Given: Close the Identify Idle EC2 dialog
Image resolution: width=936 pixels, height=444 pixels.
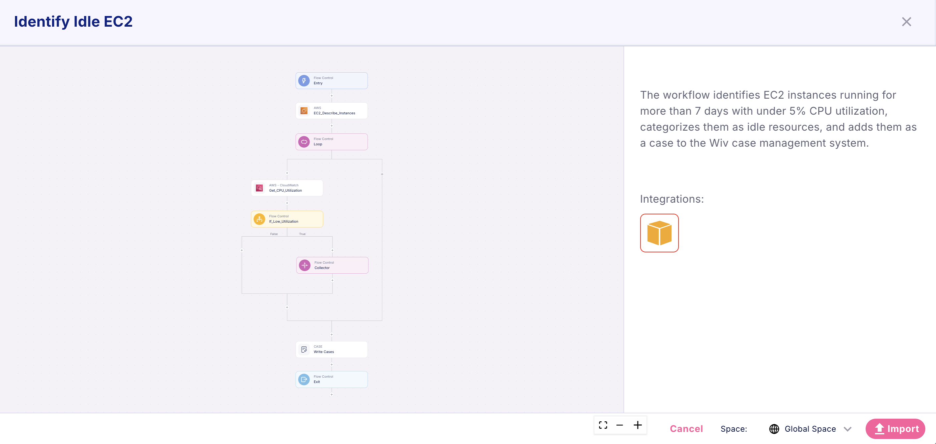Looking at the screenshot, I should (907, 22).
